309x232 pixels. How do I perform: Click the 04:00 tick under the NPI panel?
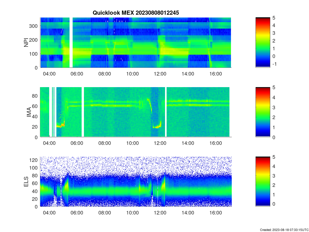[49, 74]
